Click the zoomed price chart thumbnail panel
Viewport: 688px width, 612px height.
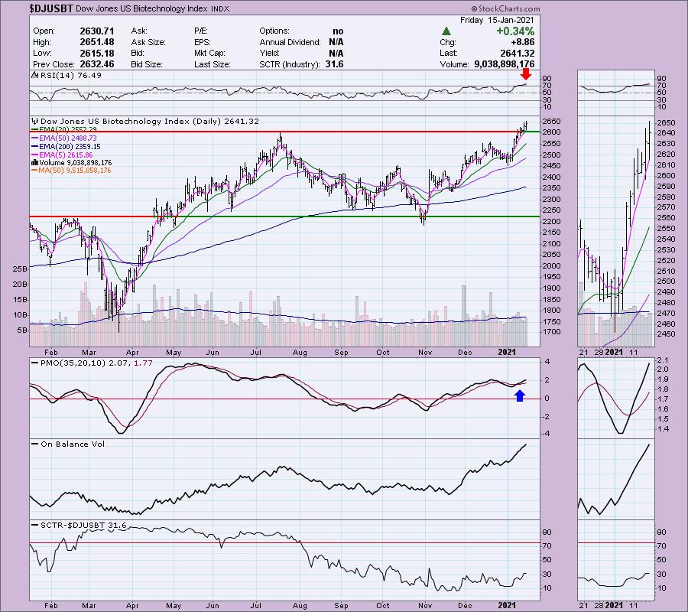point(616,231)
